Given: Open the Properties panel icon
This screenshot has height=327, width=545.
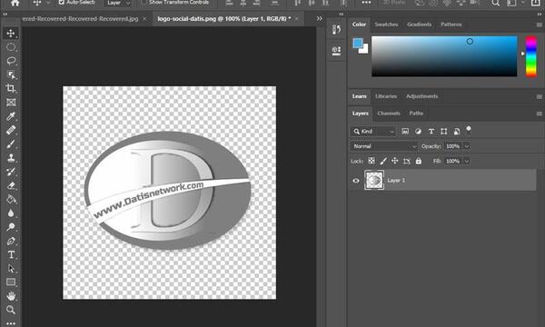Looking at the screenshot, I should click(336, 51).
